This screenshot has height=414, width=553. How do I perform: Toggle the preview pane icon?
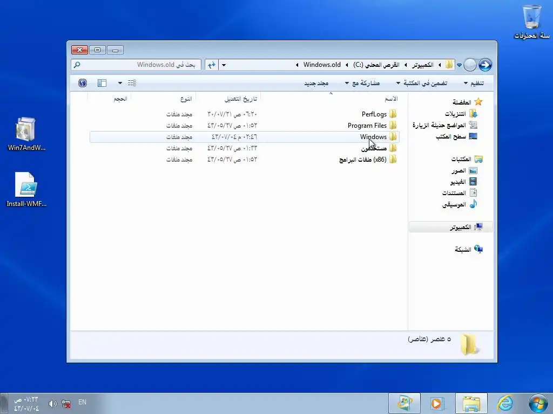click(x=102, y=82)
